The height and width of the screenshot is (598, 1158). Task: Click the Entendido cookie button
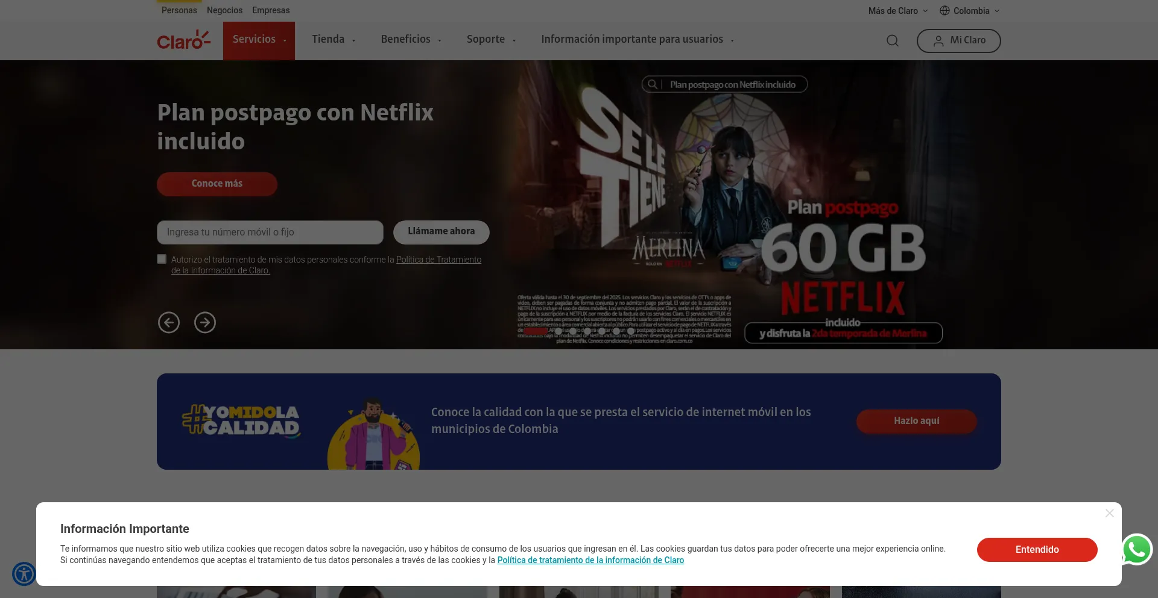pos(1037,550)
